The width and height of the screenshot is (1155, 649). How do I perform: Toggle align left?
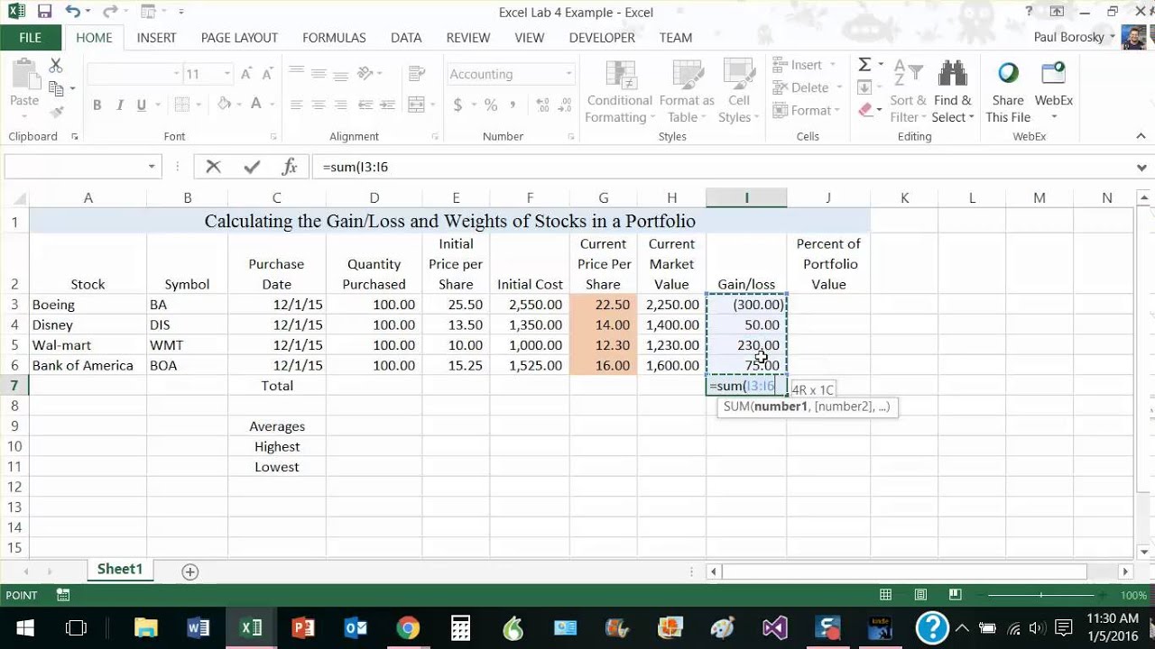(x=296, y=105)
